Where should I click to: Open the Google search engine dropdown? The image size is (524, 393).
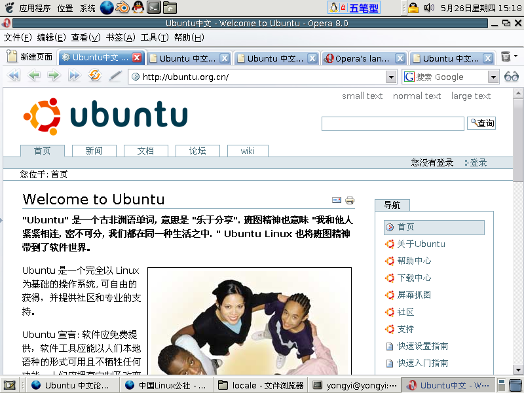[493, 77]
